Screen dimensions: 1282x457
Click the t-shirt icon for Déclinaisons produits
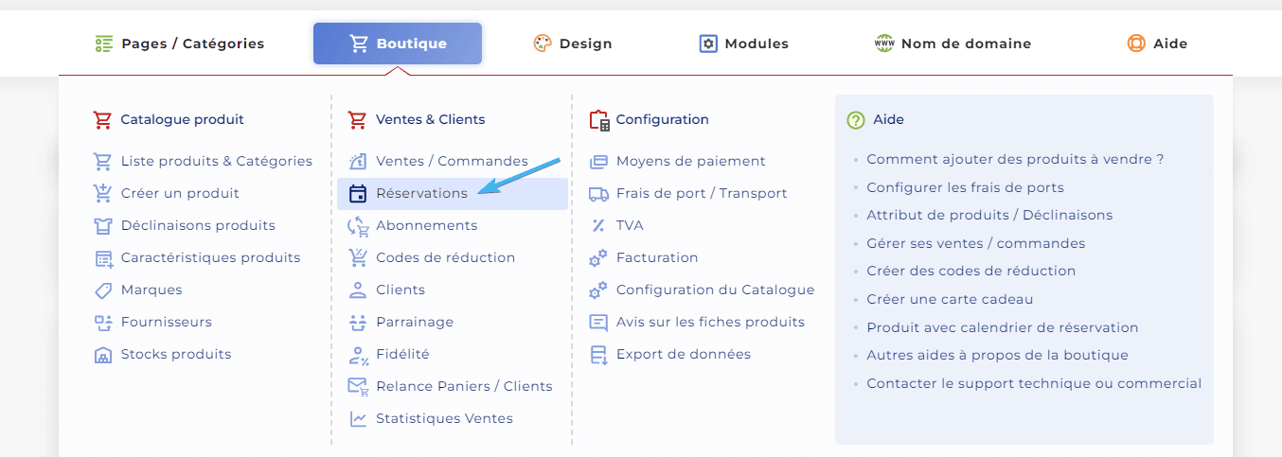click(x=103, y=226)
